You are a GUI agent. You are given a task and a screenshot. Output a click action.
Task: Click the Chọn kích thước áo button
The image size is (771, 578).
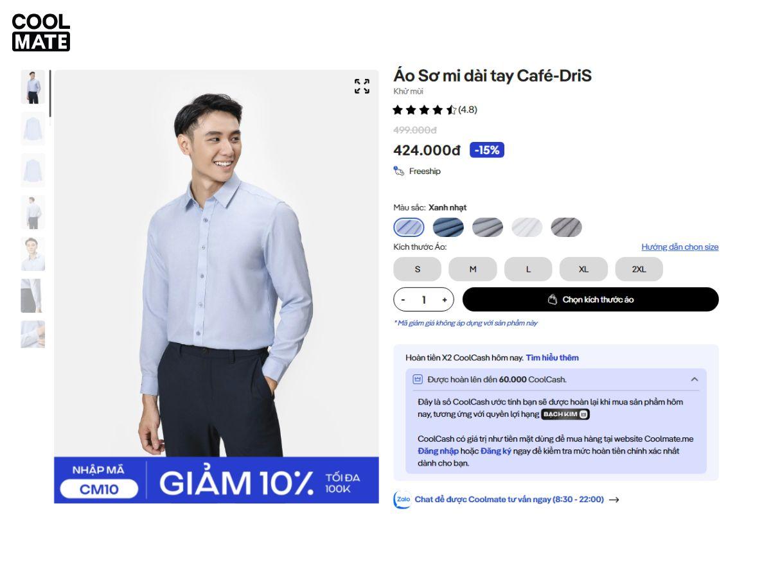tap(590, 299)
